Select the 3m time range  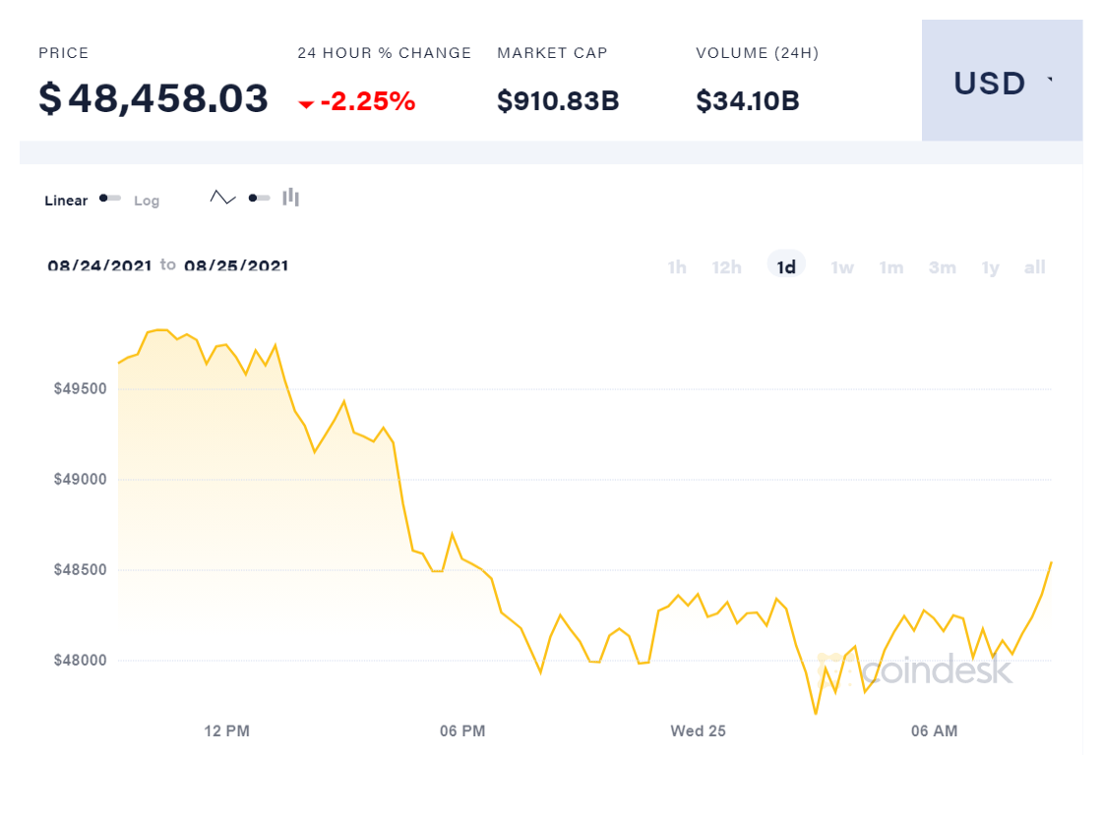(943, 267)
